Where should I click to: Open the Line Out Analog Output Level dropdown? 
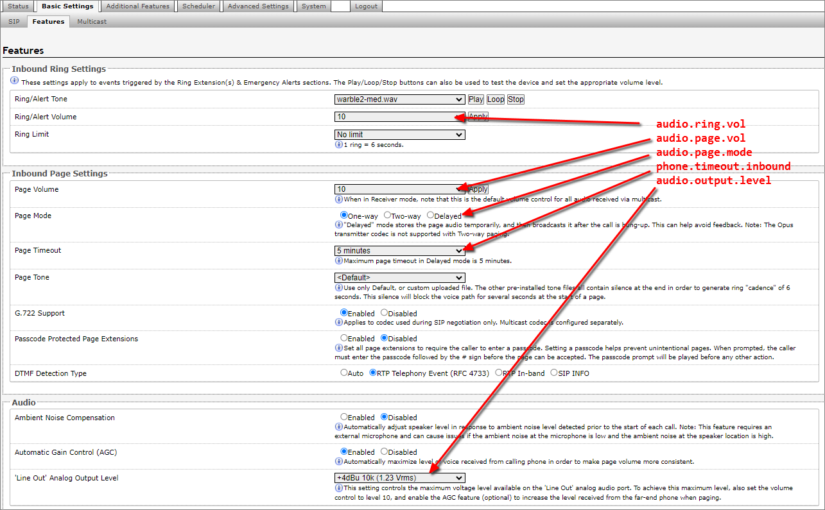(x=399, y=478)
